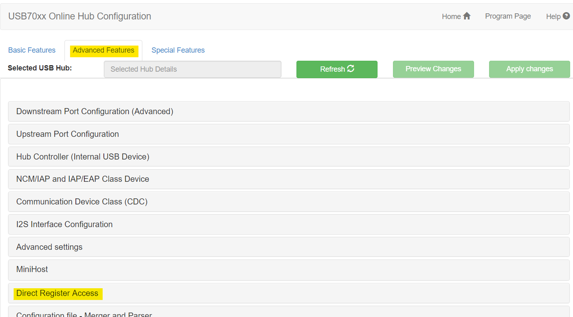Open the Hub Controller (Internal USB Device) panel
This screenshot has width=573, height=317.
[x=82, y=156]
